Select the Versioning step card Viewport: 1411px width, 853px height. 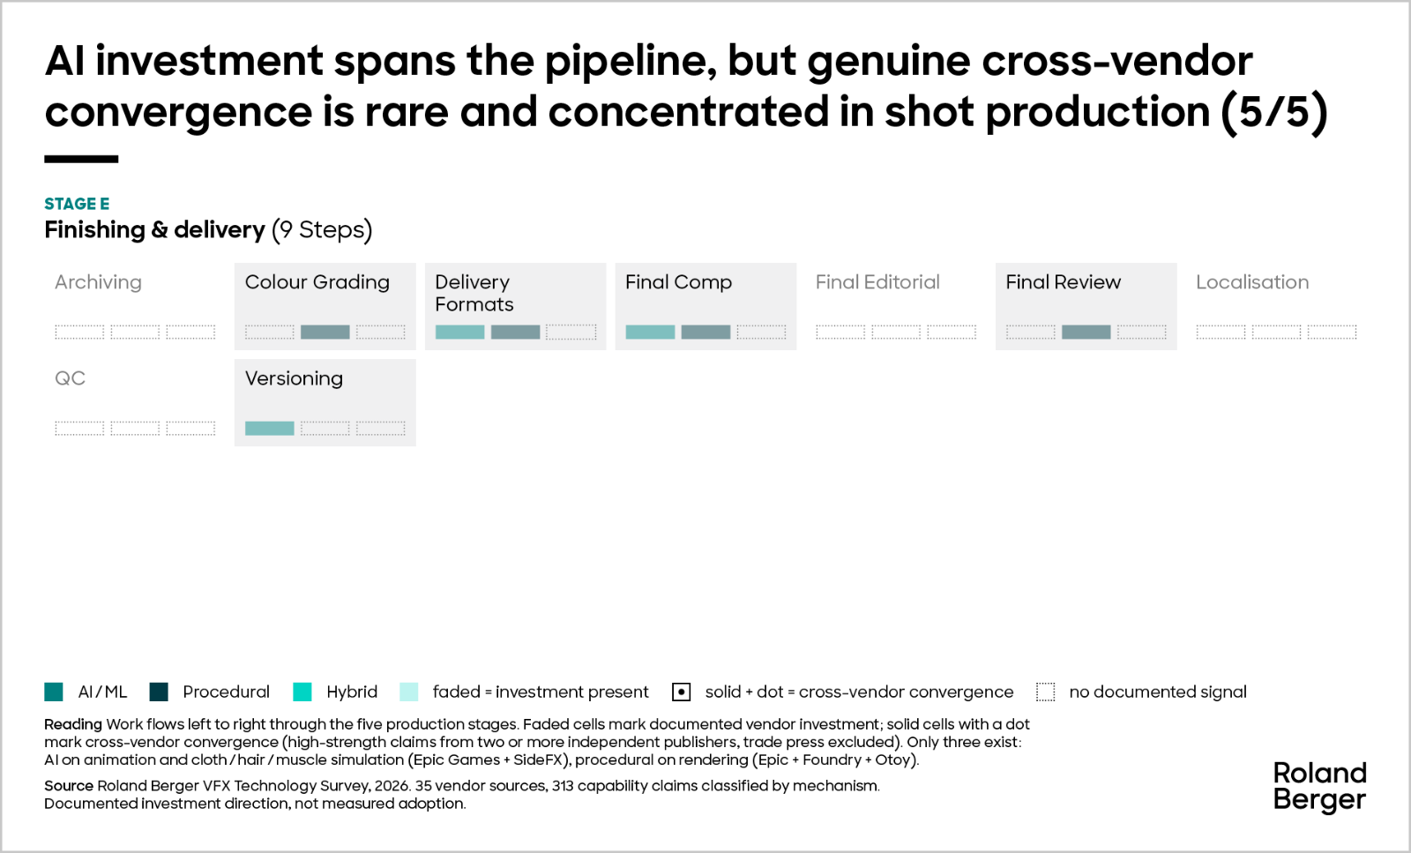[x=325, y=402]
